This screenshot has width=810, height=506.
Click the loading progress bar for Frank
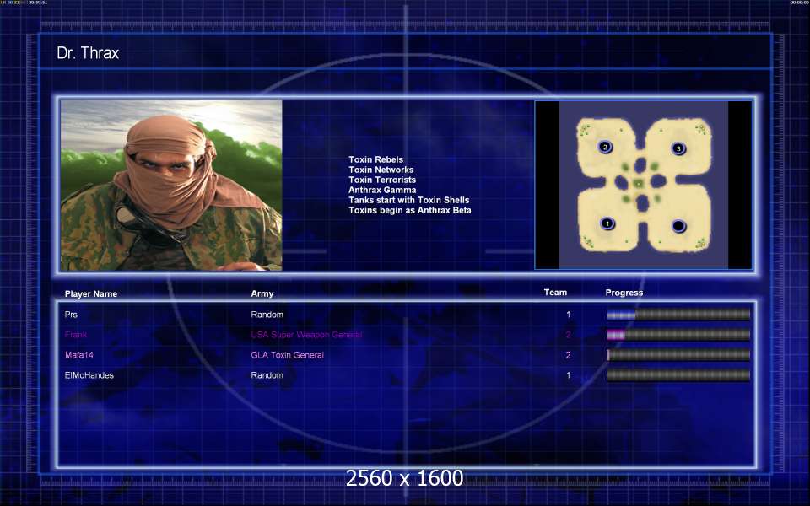[x=678, y=335]
